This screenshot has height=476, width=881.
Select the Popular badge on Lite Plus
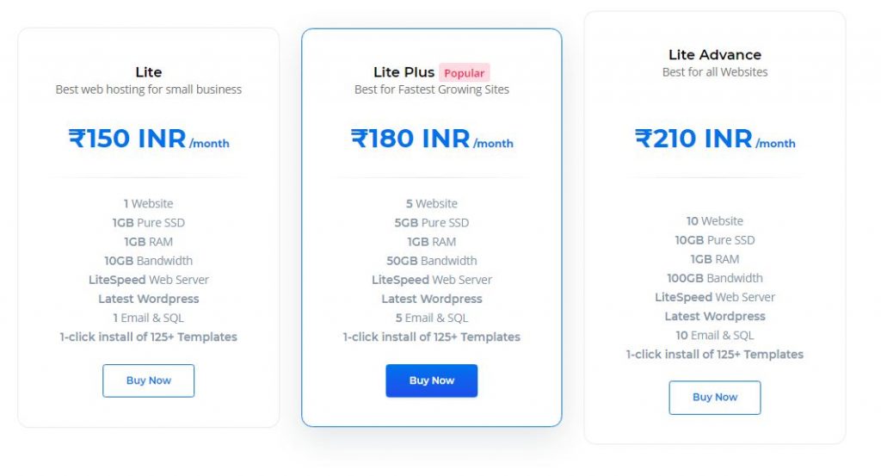coord(464,73)
